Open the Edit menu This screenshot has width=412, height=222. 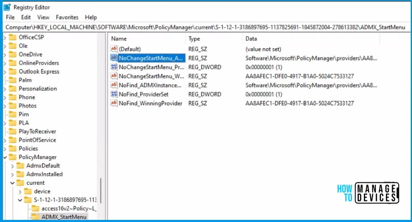click(x=26, y=17)
